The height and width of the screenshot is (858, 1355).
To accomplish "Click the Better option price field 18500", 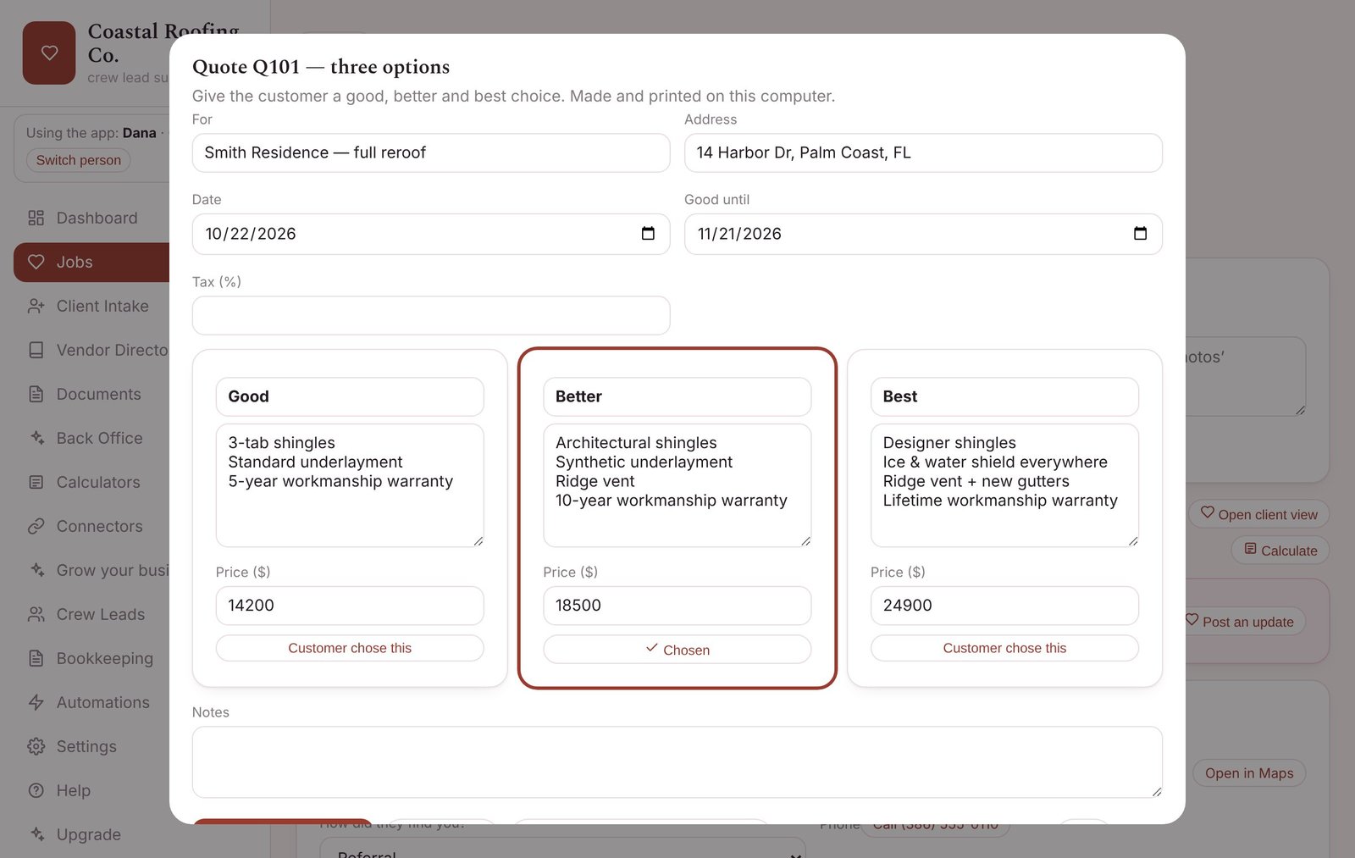I will point(677,606).
